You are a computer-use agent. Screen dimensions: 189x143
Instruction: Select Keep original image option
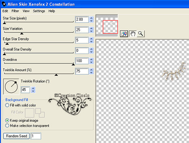(x=7, y=120)
